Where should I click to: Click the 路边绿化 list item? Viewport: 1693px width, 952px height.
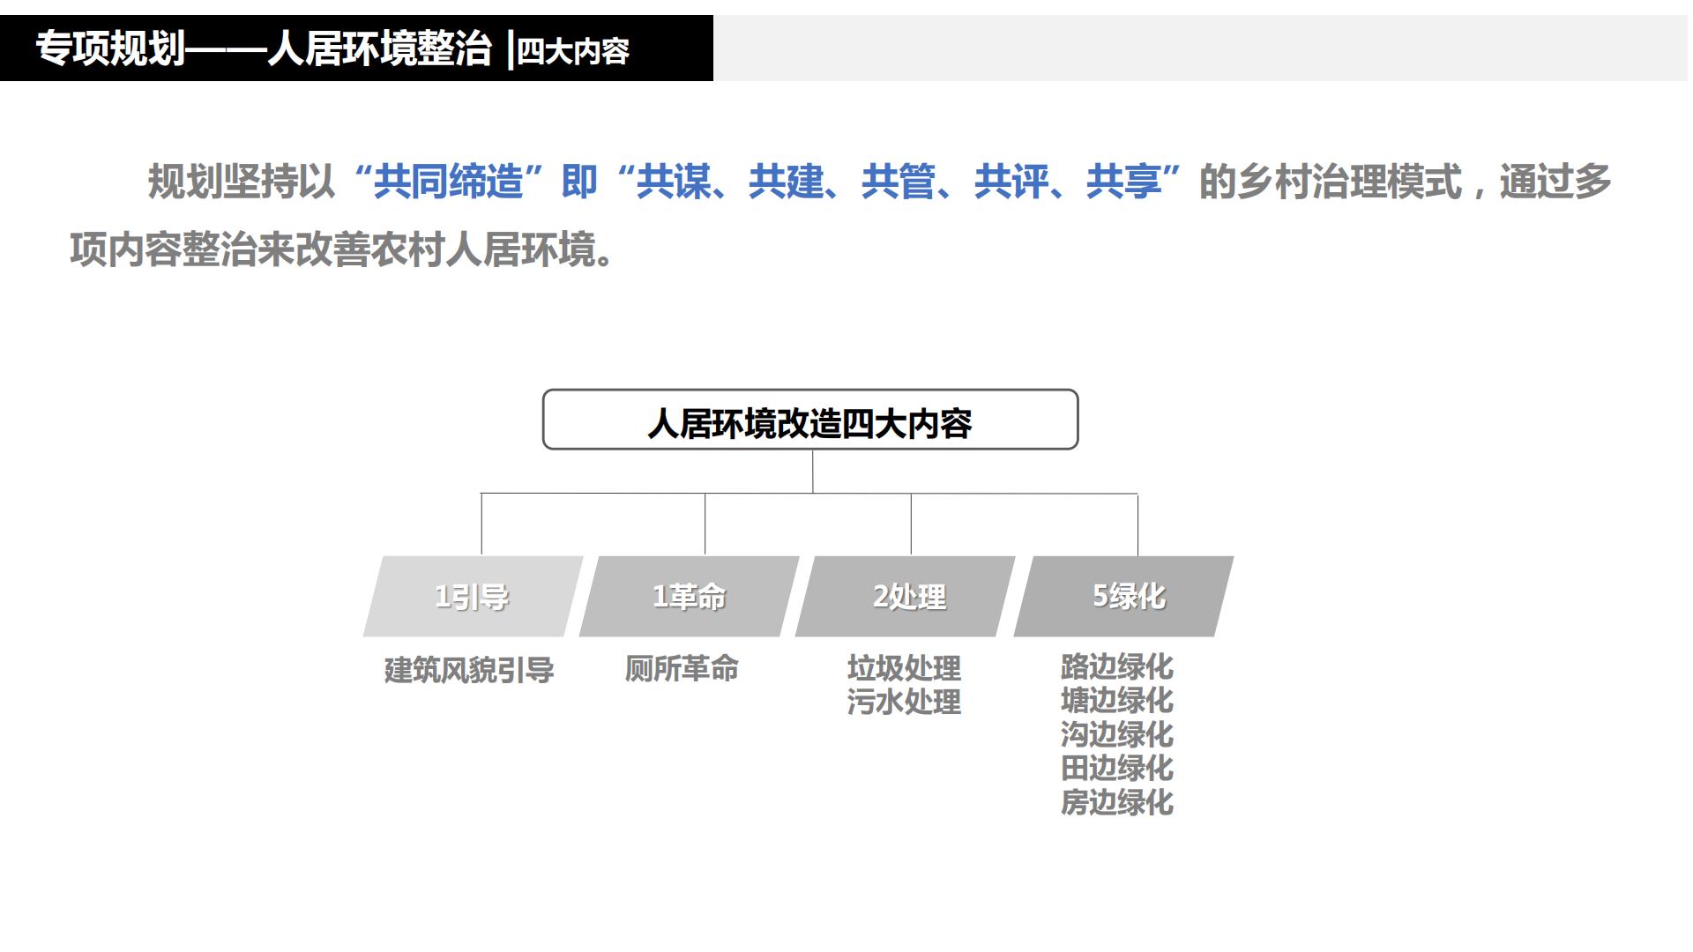coord(1116,669)
